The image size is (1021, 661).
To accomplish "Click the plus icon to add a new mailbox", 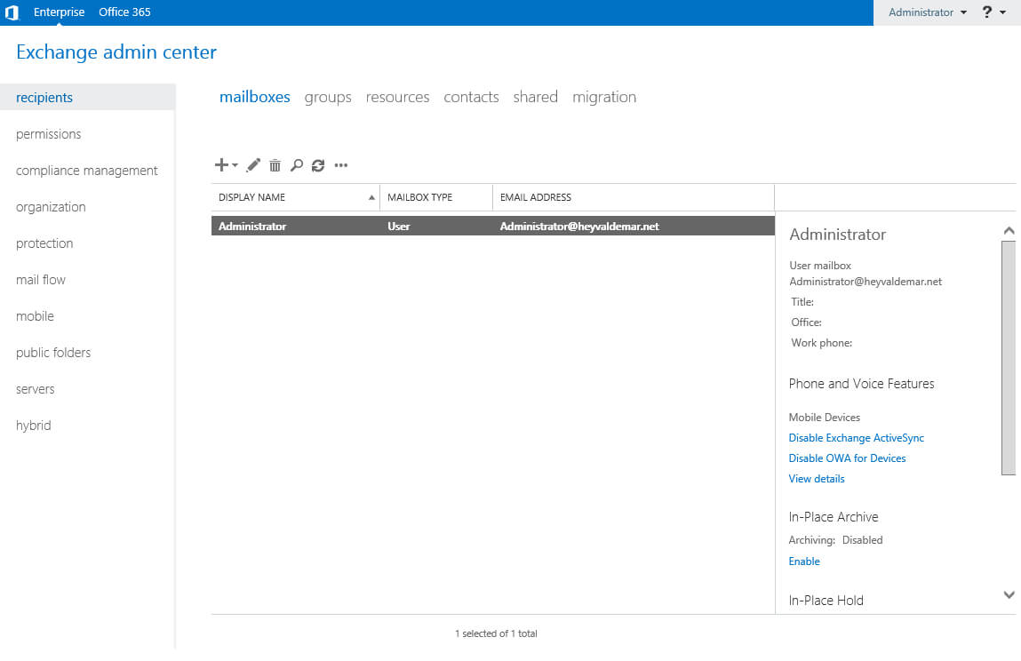I will pyautogui.click(x=221, y=164).
